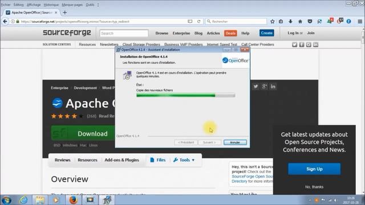Open File Explorer from taskbar

click(x=40, y=200)
